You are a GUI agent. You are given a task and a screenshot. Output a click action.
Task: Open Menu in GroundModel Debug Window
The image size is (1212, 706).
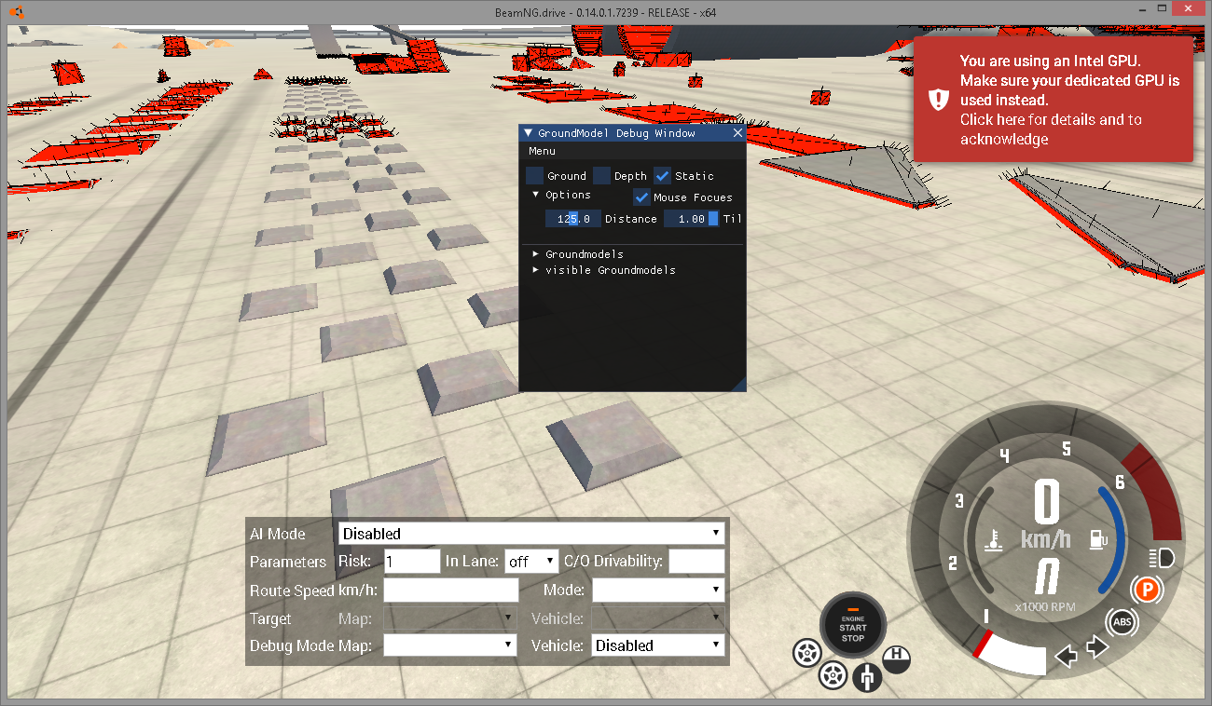point(542,151)
